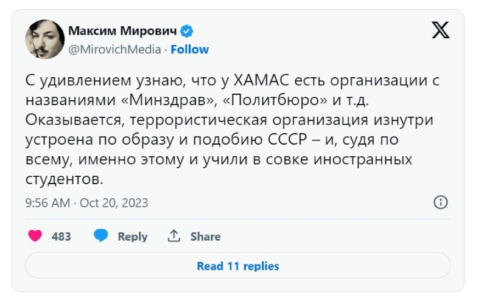Click the final word студентов in tweet

click(x=63, y=180)
